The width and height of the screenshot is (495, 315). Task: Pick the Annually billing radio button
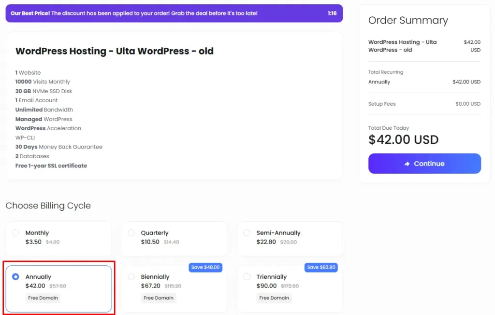(15, 277)
